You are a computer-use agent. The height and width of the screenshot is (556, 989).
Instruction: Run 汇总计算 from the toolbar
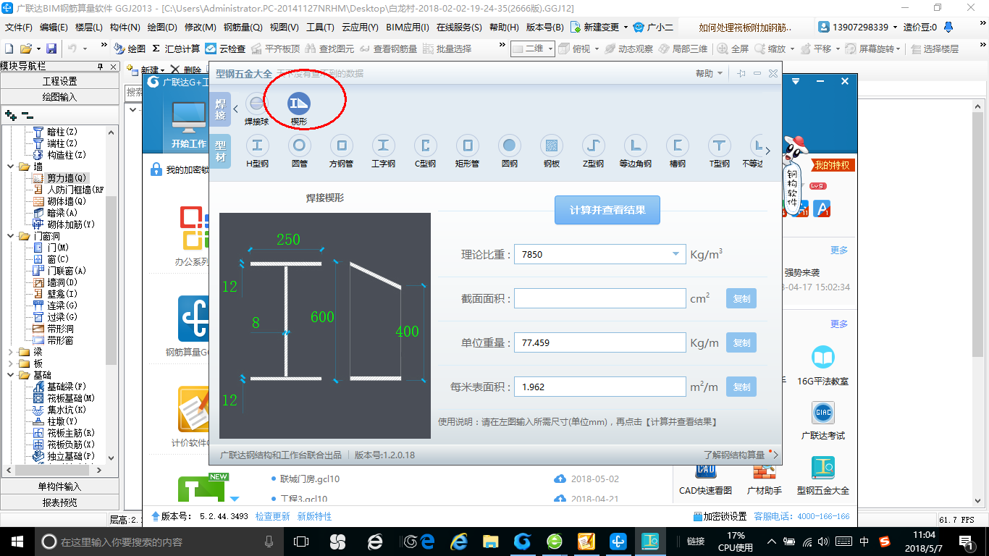tap(176, 49)
